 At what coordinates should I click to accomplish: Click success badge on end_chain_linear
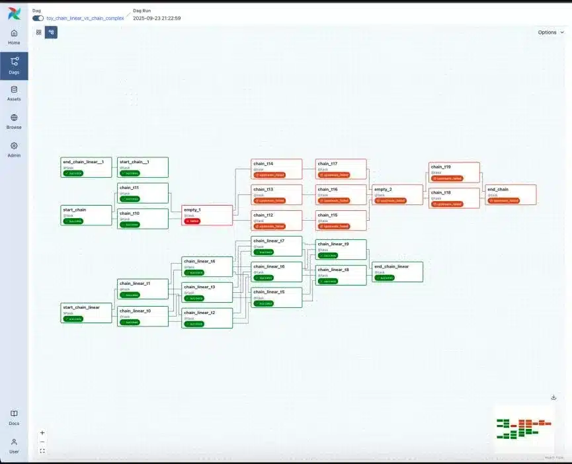click(x=384, y=278)
